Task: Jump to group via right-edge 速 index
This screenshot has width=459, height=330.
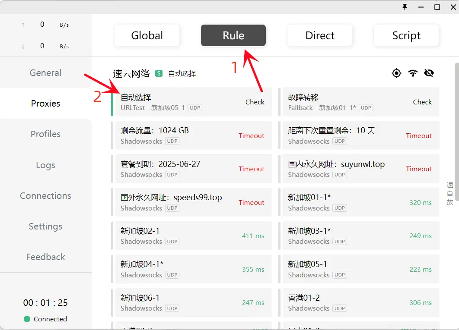Action: [450, 185]
